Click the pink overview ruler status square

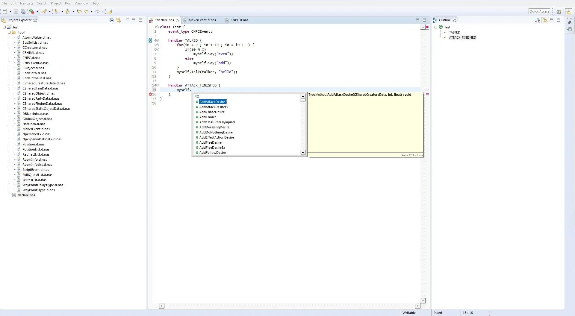tap(427, 27)
